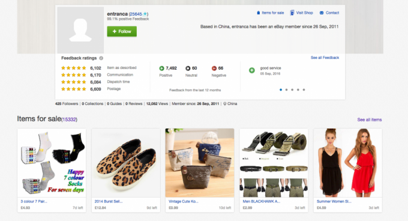Open the leopard print shoes product image
Image resolution: width=408 pixels, height=221 pixels.
pyautogui.click(x=125, y=163)
